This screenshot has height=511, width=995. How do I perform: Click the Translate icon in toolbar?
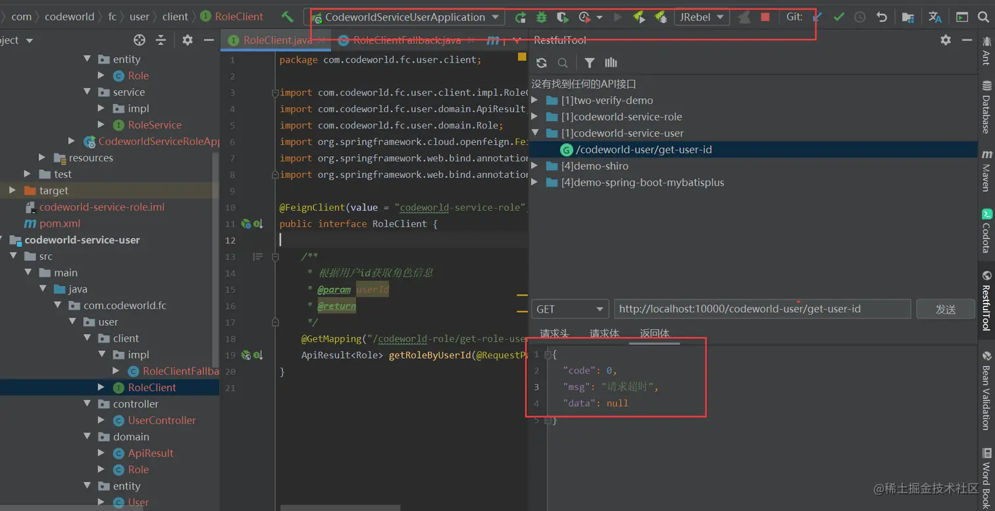934,17
